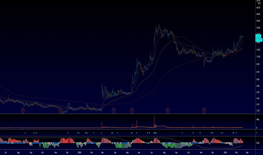Open earnings marker nearest November 2020
Screen dimensions: 263x155
pyautogui.click(x=204, y=110)
